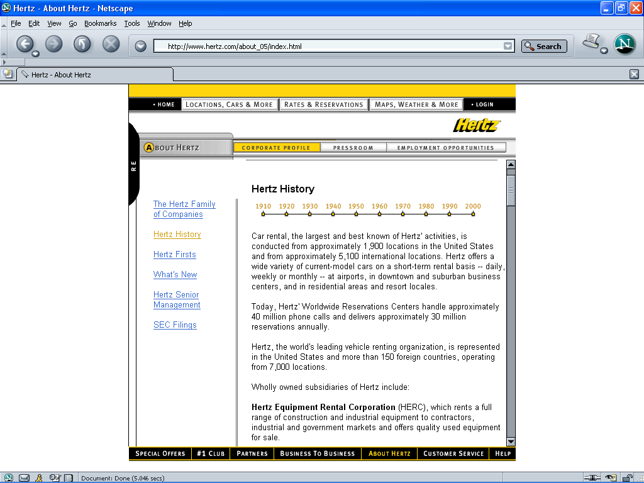Open Rates & Reservations tab
The image size is (644, 483).
[324, 104]
